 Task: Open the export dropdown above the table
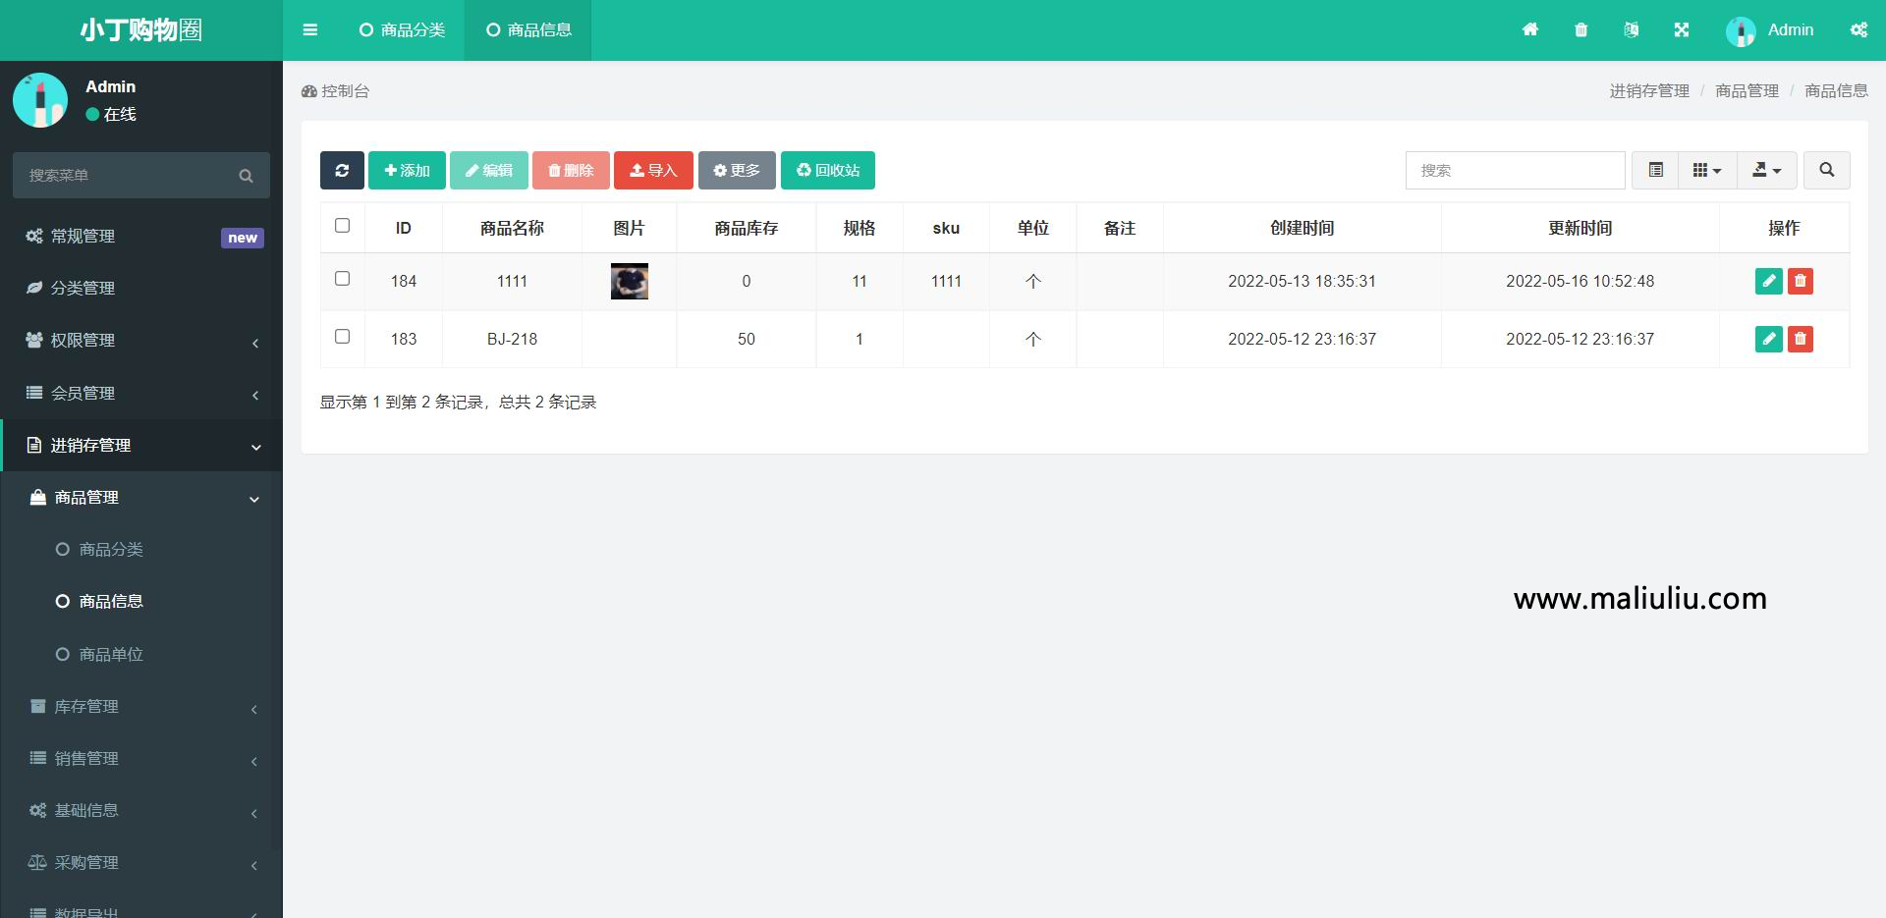click(x=1765, y=170)
